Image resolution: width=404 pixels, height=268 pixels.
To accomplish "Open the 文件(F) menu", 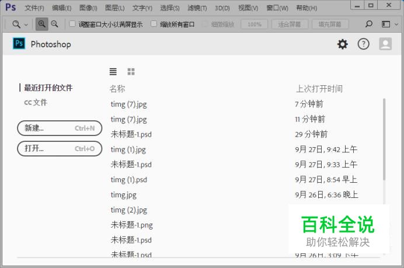I will pyautogui.click(x=34, y=8).
